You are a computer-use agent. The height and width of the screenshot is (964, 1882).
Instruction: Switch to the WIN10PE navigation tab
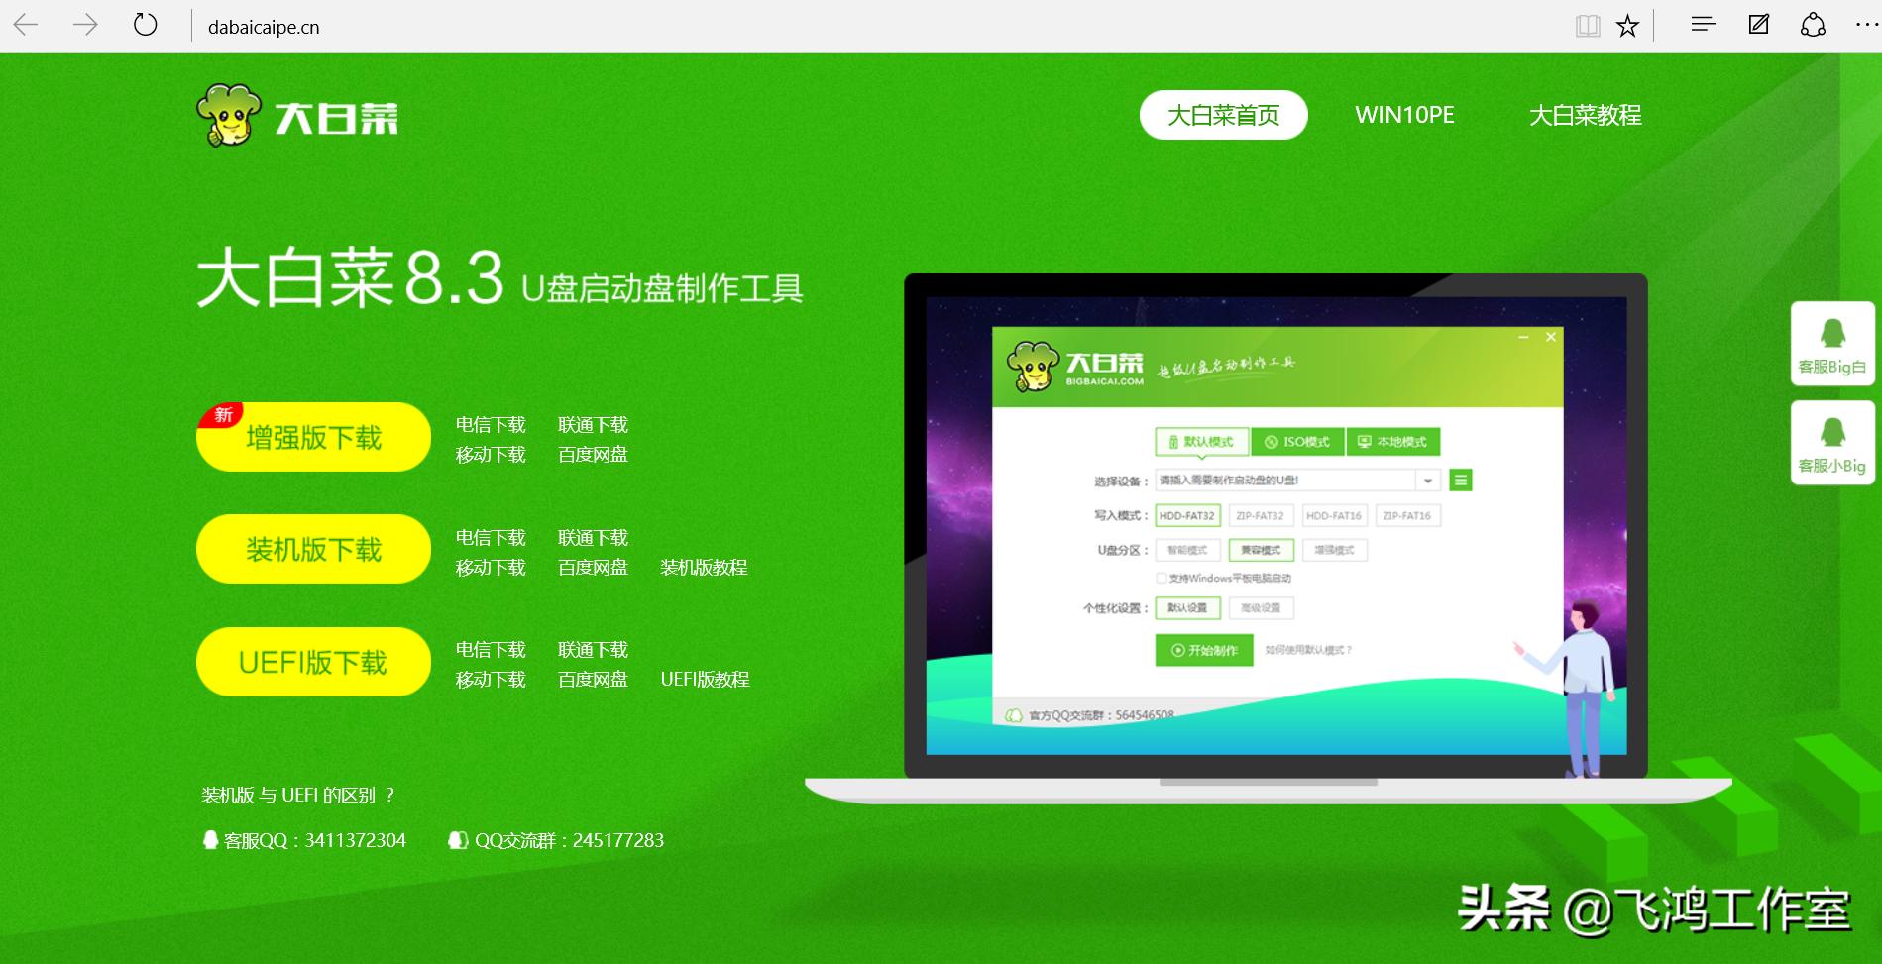point(1404,114)
